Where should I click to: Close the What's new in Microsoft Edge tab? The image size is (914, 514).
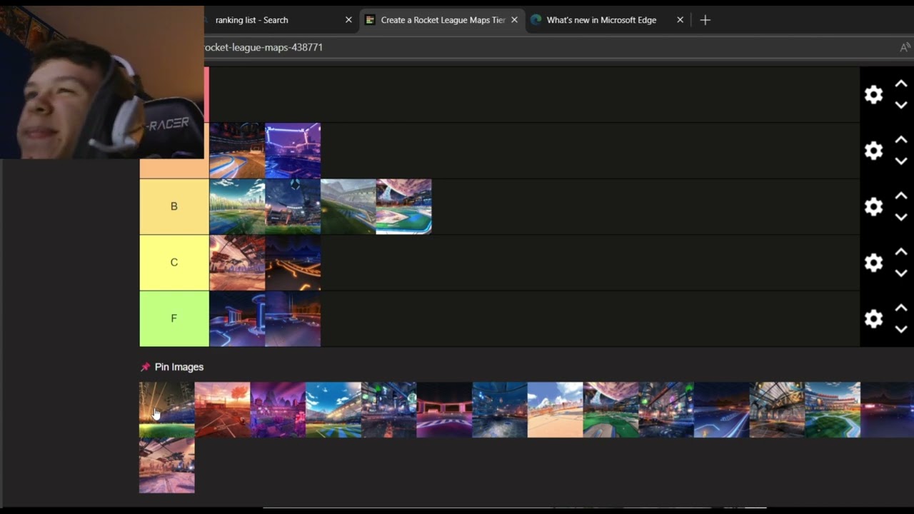pos(680,20)
